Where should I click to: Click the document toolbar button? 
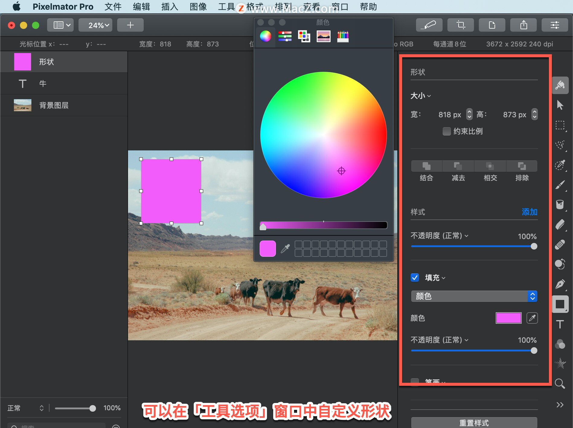(x=492, y=25)
